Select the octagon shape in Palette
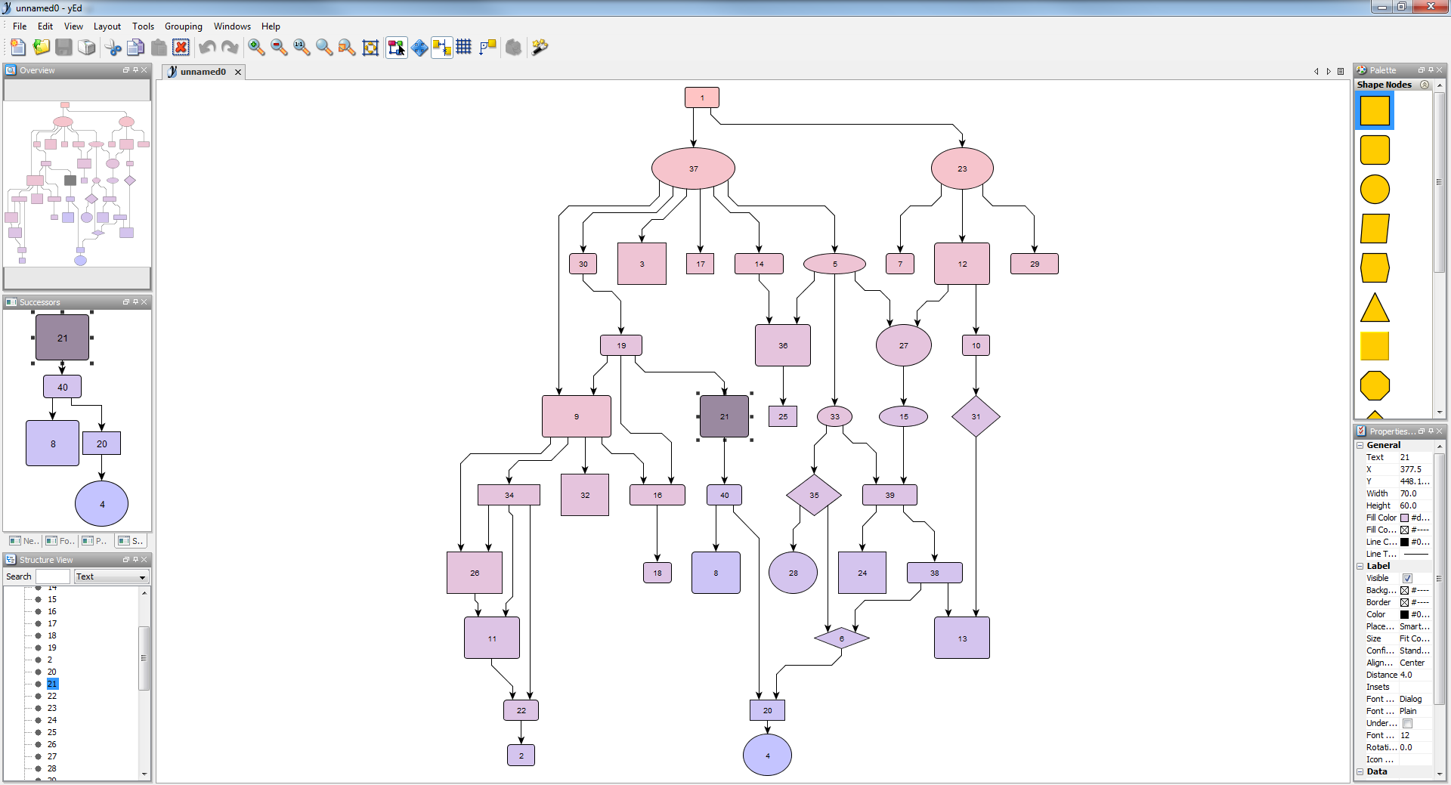Image resolution: width=1451 pixels, height=785 pixels. pos(1375,385)
